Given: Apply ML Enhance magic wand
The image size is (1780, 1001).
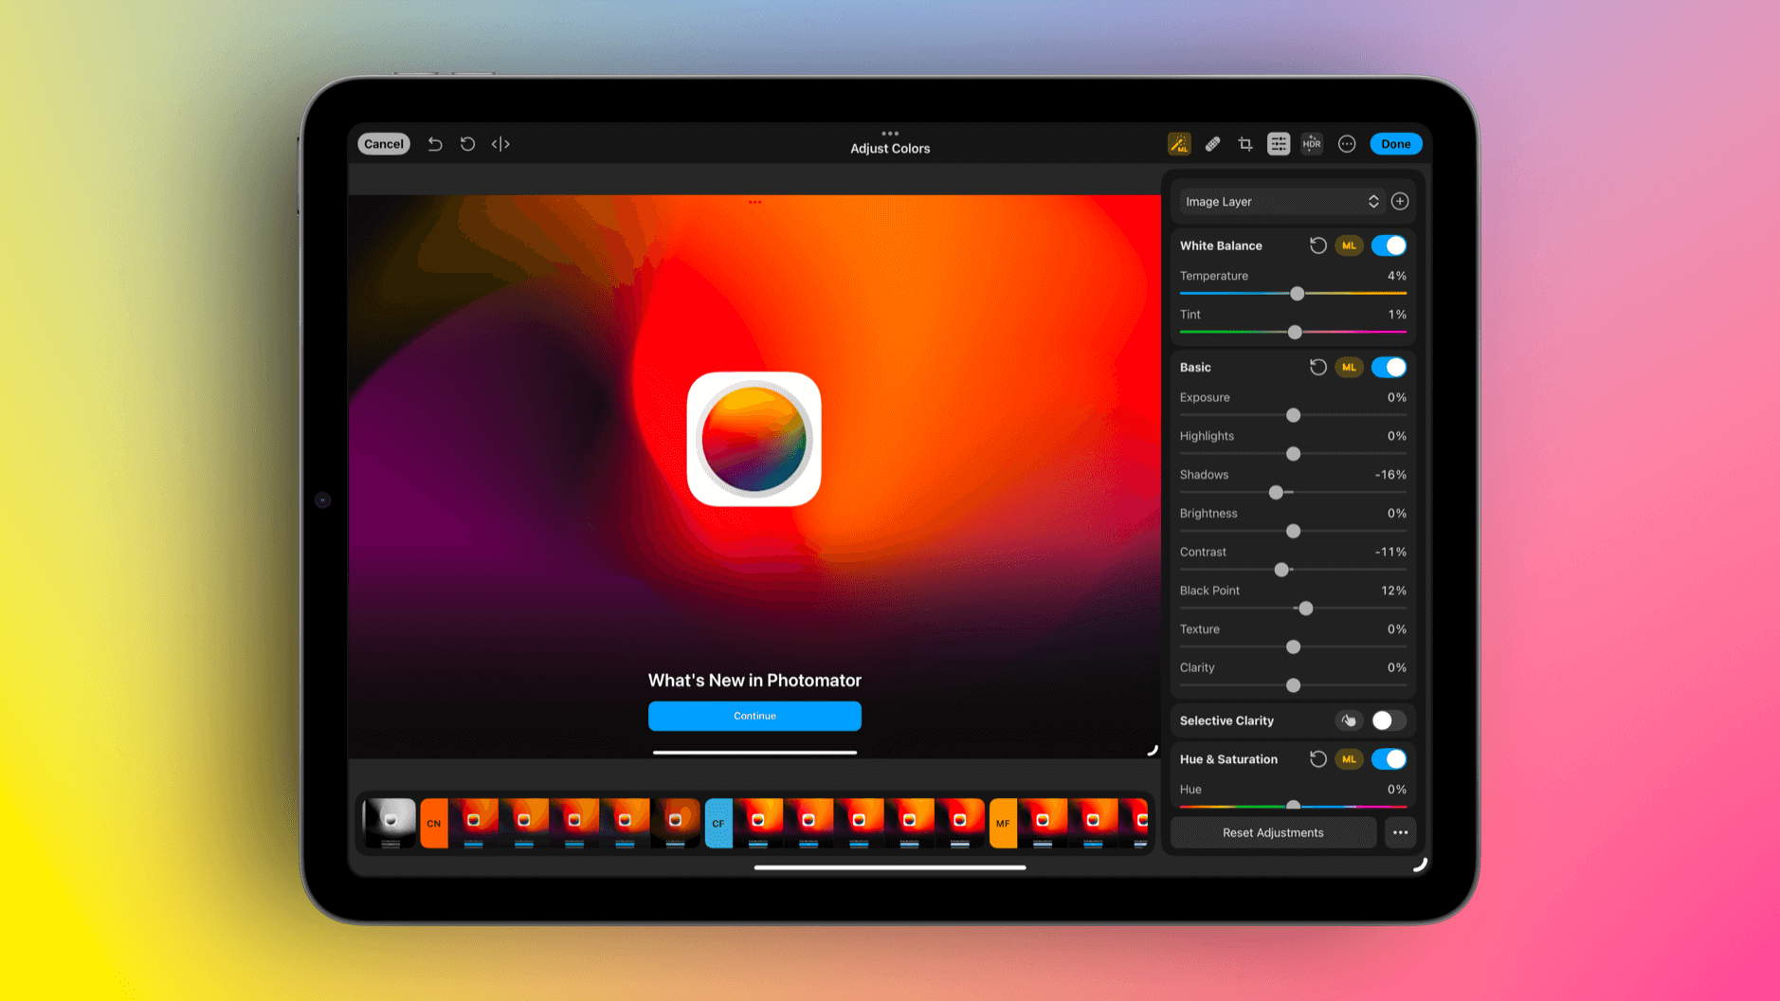Looking at the screenshot, I should pyautogui.click(x=1179, y=144).
